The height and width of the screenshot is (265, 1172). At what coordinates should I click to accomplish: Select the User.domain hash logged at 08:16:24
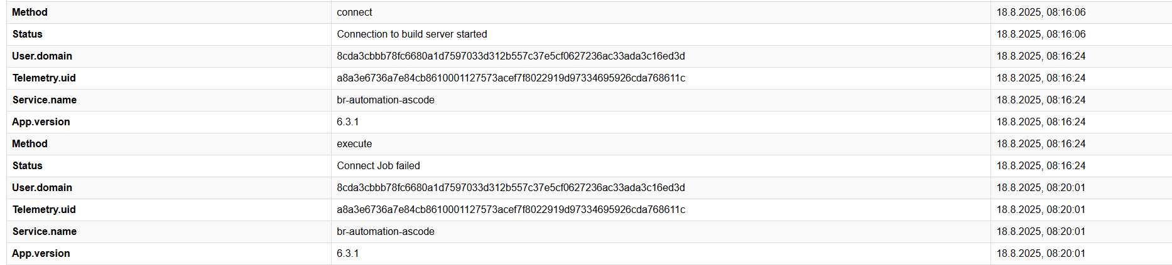pos(511,56)
